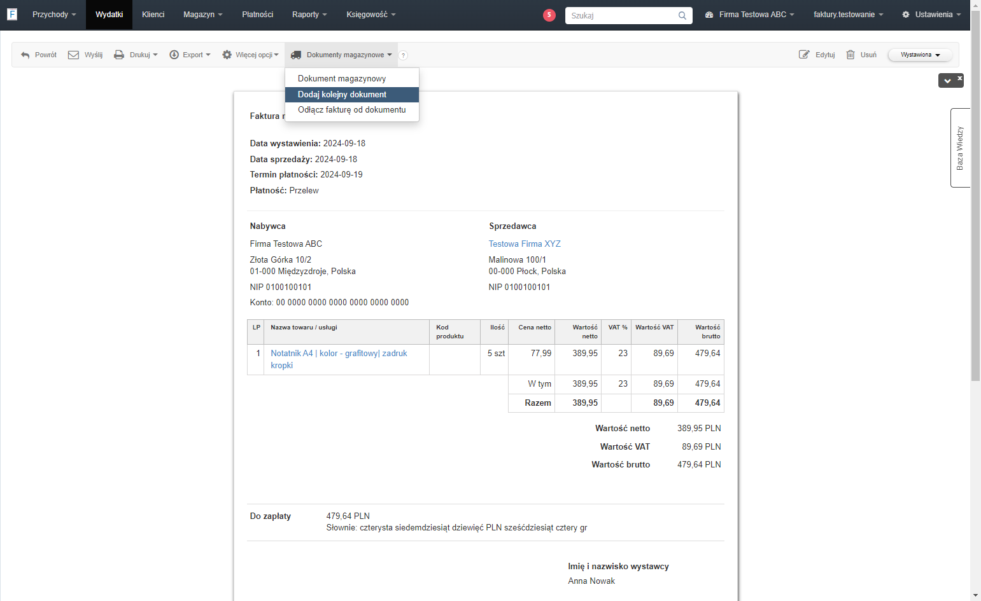Screen dimensions: 981x601
Task: Click the page vertical scrollbar thumb
Action: (975, 195)
